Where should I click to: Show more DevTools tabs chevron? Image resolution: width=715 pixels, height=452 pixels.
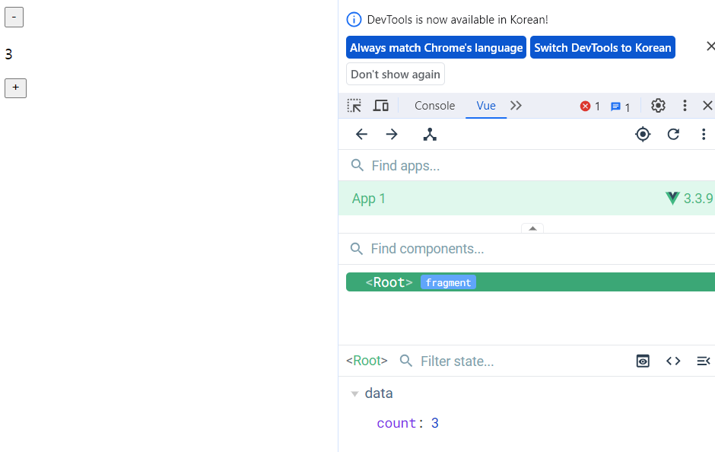(516, 106)
